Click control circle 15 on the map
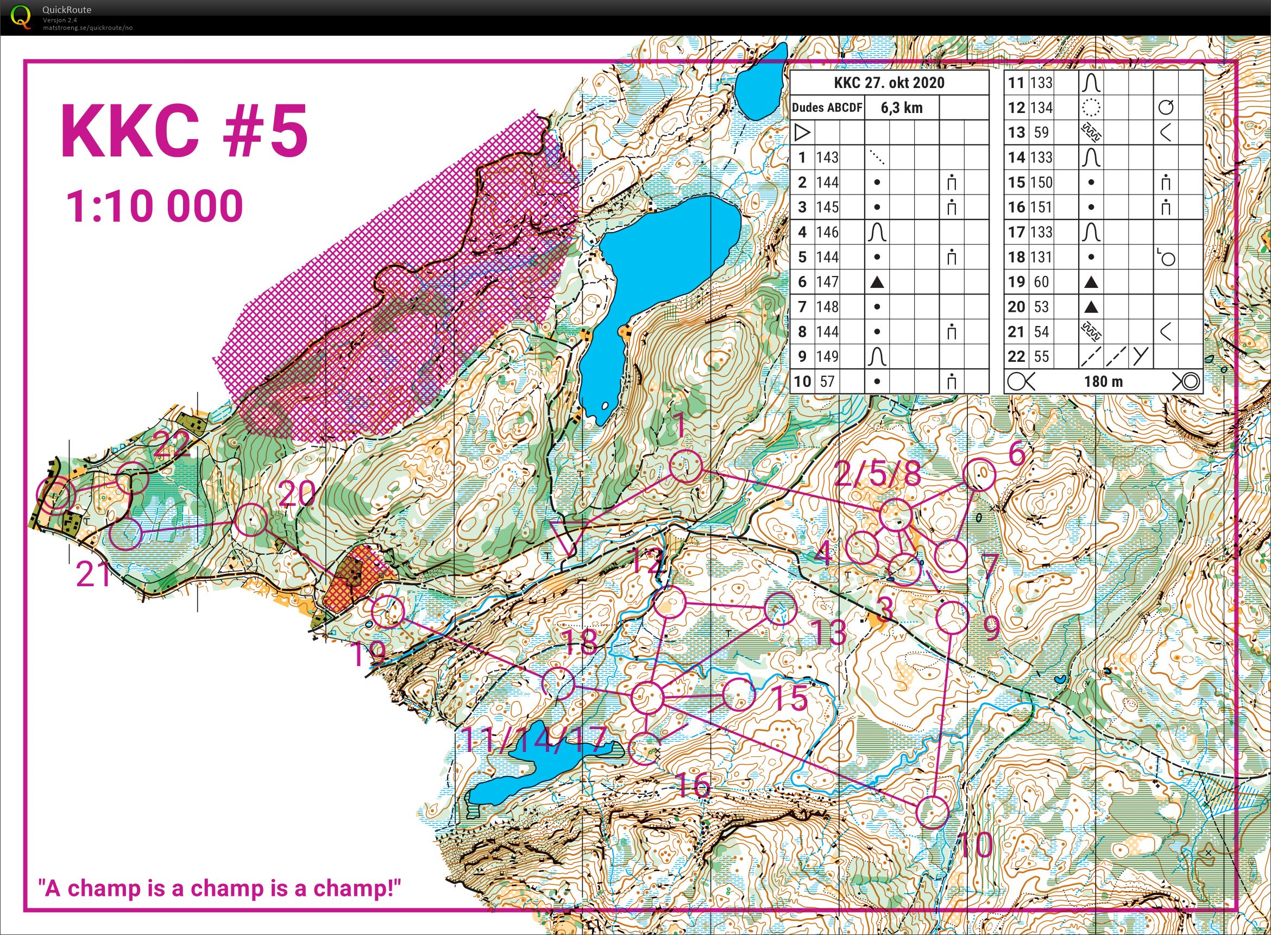Screen dimensions: 1271x935 pos(739,694)
